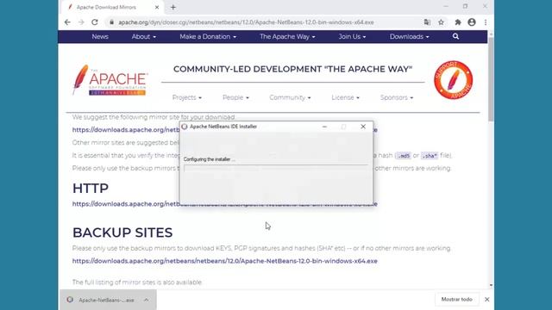Click the Support Apache round badge
Viewport: 552px width, 310px height.
453,80
